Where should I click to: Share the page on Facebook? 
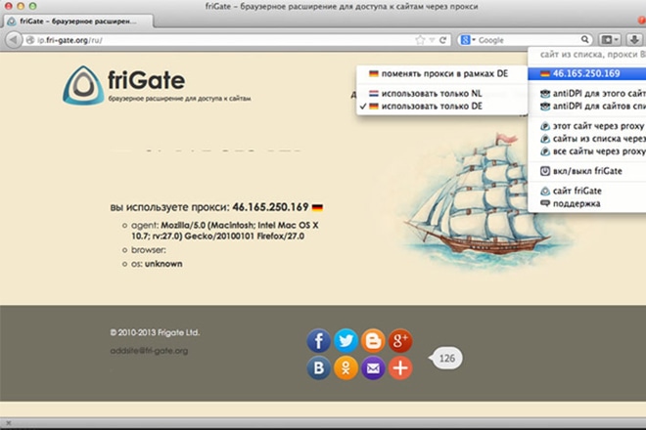pyautogui.click(x=319, y=341)
